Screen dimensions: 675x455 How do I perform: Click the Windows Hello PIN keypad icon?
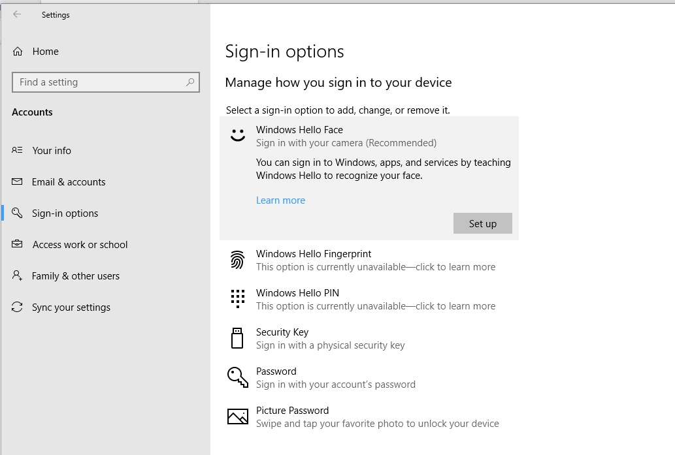click(x=237, y=299)
